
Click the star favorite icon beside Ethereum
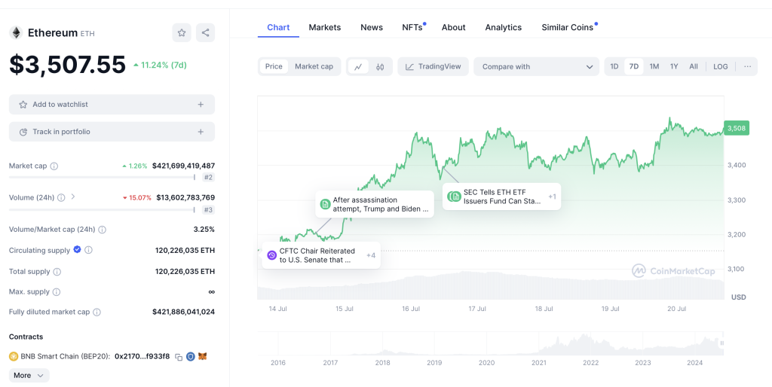(182, 32)
